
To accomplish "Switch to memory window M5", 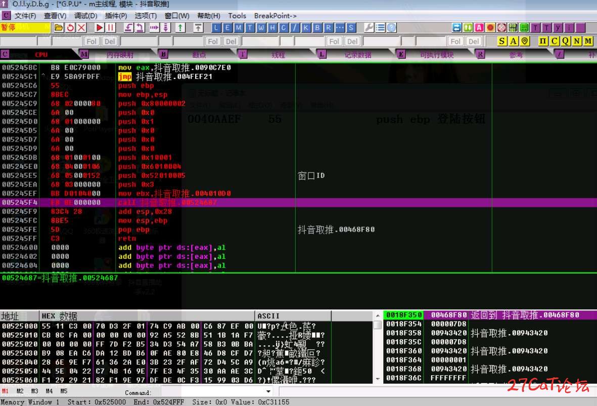I will pos(64,391).
